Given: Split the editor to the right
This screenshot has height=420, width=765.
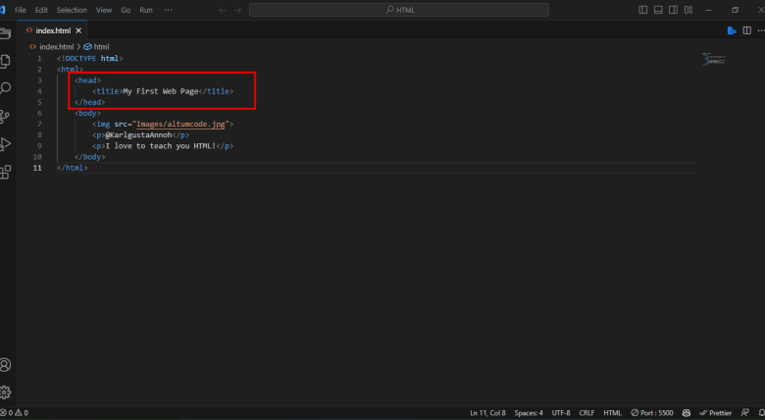Looking at the screenshot, I should point(747,30).
